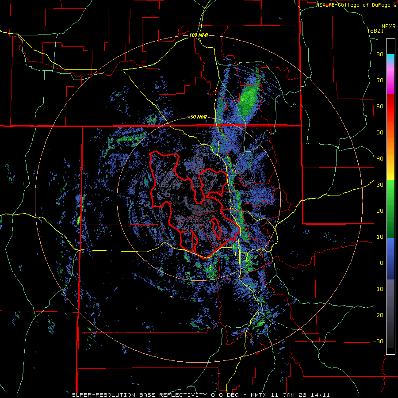Click the "70" value on the dBZ scale

click(380, 80)
